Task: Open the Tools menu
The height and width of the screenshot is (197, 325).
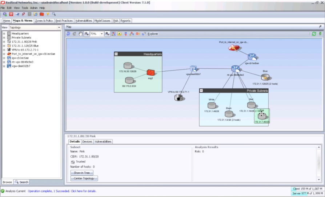Action: click(x=25, y=8)
